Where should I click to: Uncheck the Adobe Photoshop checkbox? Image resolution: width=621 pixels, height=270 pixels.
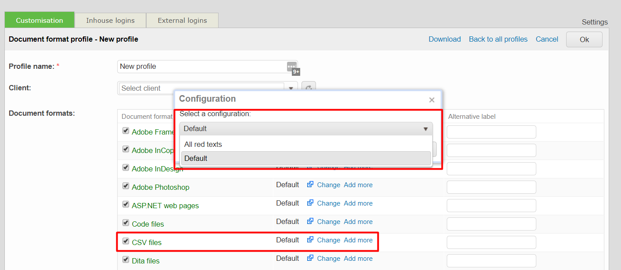pos(126,186)
